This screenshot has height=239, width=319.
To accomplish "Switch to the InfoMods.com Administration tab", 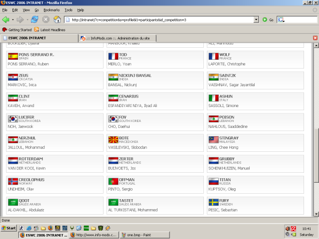I will coord(118,38).
